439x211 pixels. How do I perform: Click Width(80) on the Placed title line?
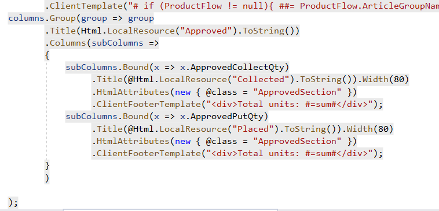[x=370, y=129]
